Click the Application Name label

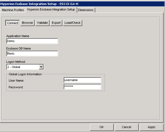point(18,36)
